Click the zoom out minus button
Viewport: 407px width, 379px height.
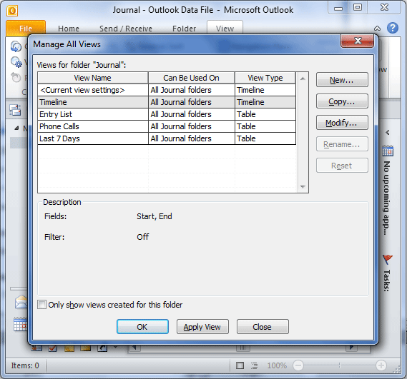coord(298,365)
